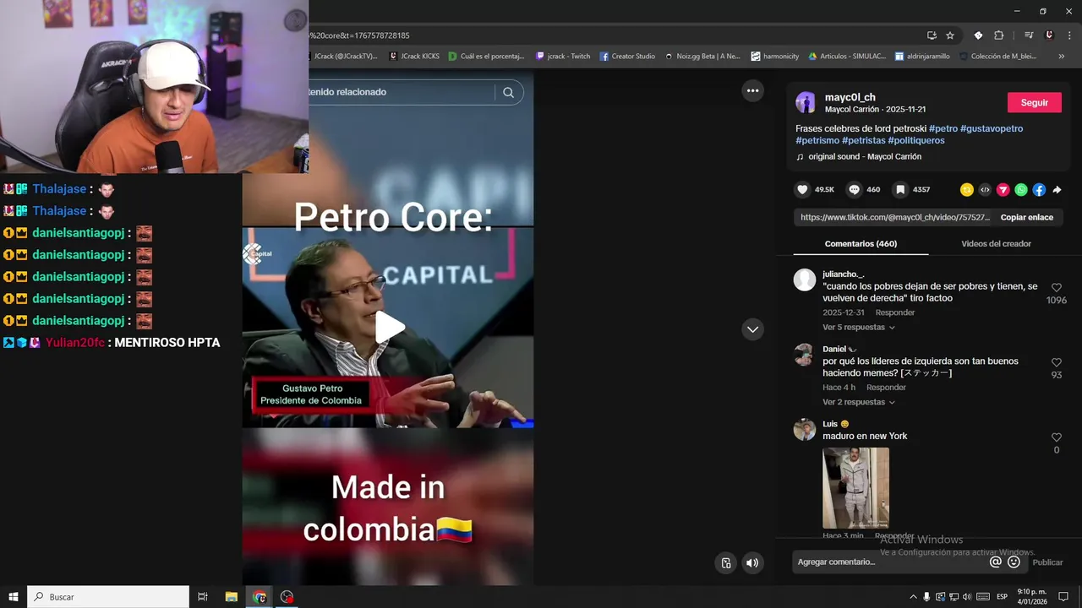Click the Seguir follow button

(x=1035, y=102)
